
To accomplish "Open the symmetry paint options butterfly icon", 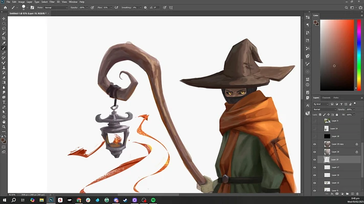I will tap(171, 8).
